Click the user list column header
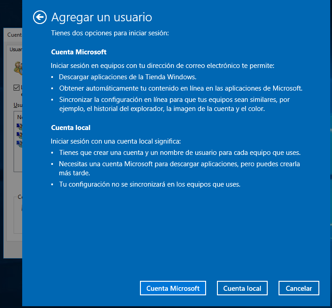This screenshot has height=308, width=332. coord(19,117)
